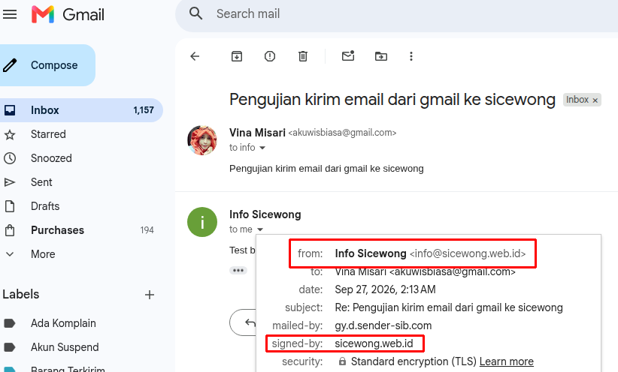This screenshot has width=618, height=372.
Task: Click the pencil icon in Compose
Action: click(11, 65)
